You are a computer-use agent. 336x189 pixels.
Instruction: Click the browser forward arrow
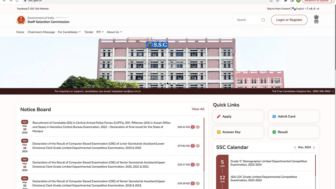click(11, 1)
